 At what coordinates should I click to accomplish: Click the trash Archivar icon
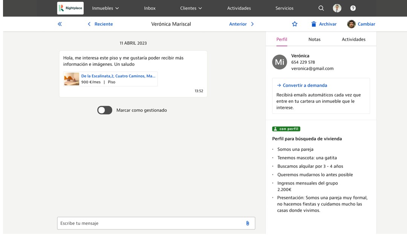314,24
